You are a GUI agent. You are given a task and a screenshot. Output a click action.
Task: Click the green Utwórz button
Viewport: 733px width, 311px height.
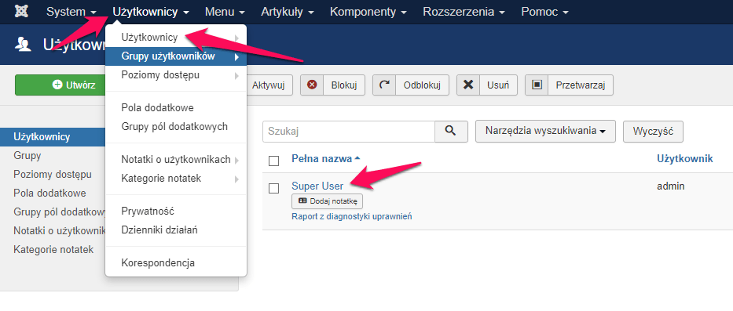[x=60, y=85]
